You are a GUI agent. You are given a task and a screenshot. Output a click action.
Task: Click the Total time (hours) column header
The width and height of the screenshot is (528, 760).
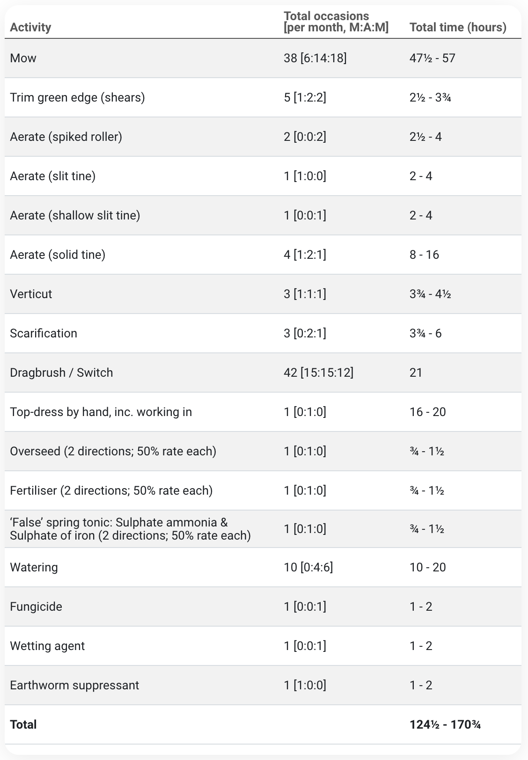(x=457, y=27)
